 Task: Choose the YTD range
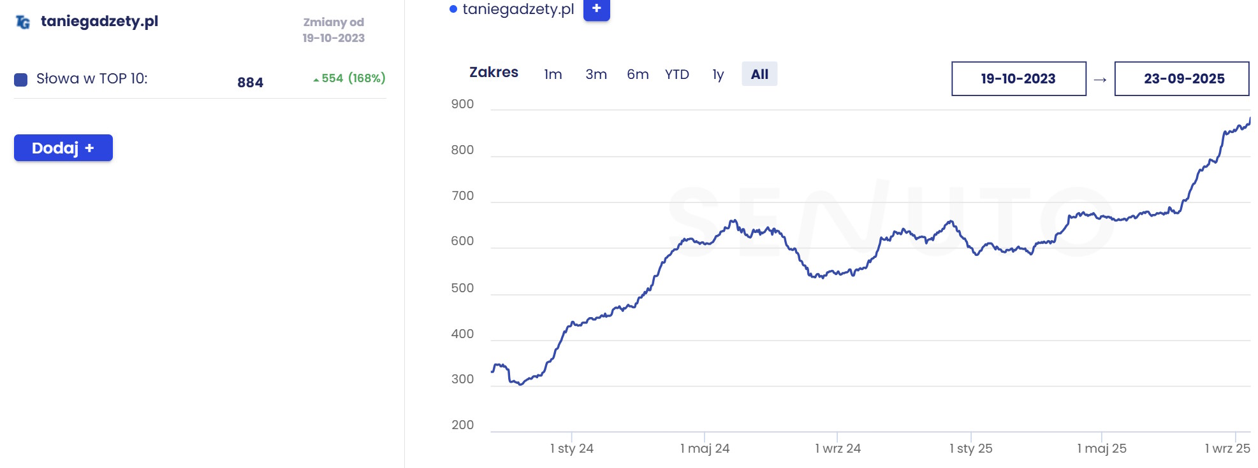(677, 74)
